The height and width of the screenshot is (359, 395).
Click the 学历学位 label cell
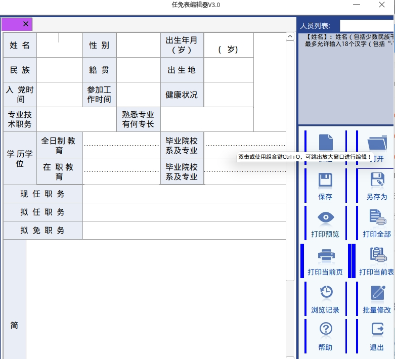tap(20, 158)
